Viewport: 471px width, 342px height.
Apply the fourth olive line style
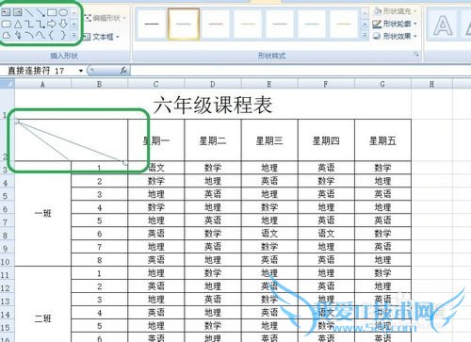pos(248,24)
